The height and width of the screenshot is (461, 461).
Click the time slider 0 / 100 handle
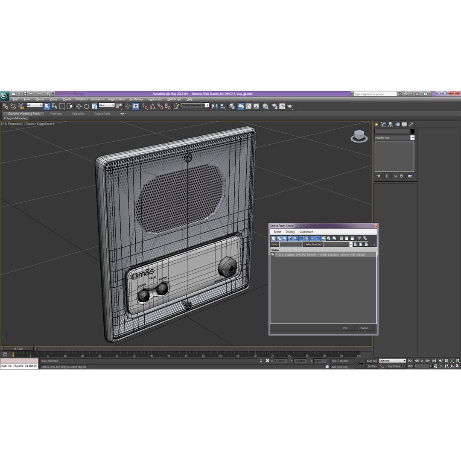18,349
